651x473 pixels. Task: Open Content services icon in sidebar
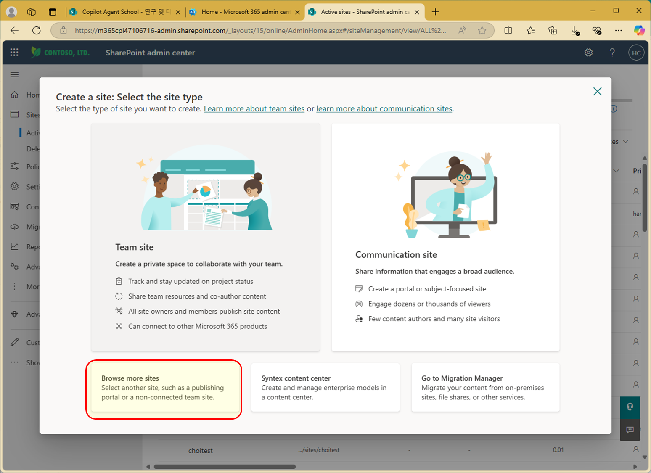[x=15, y=206]
